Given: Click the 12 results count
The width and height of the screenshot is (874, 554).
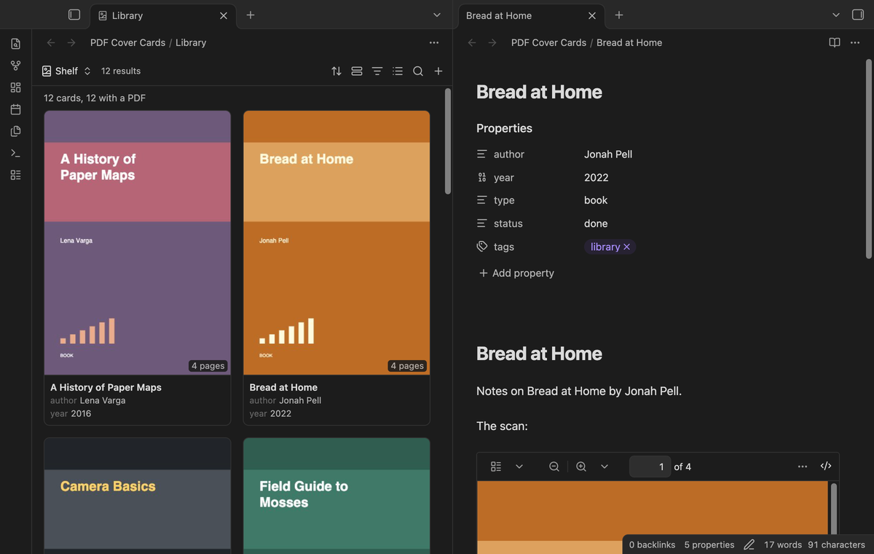Looking at the screenshot, I should pyautogui.click(x=121, y=71).
